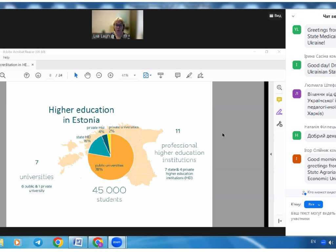Open the Все recipient dropdown in chat
336x252 pixels.
tap(313, 204)
